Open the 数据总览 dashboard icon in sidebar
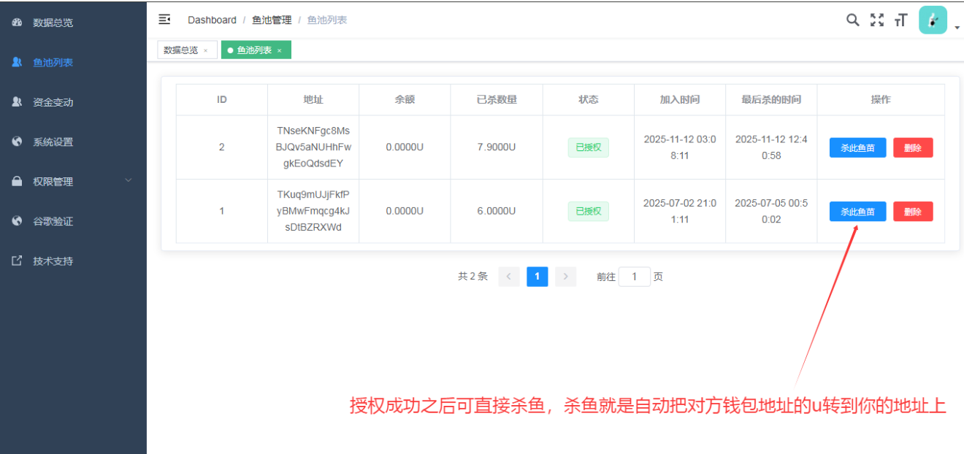Screen dimensions: 964x454 (x=17, y=23)
